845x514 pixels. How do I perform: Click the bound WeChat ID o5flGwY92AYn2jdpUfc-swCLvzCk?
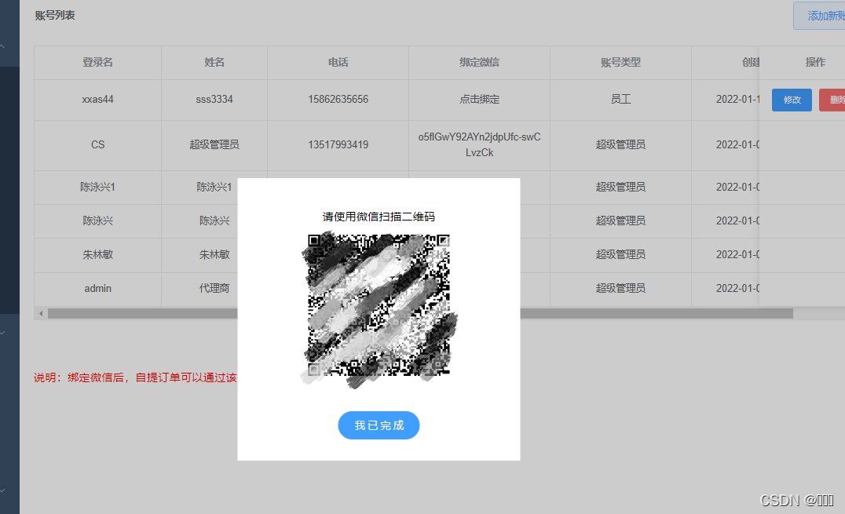pyautogui.click(x=480, y=144)
